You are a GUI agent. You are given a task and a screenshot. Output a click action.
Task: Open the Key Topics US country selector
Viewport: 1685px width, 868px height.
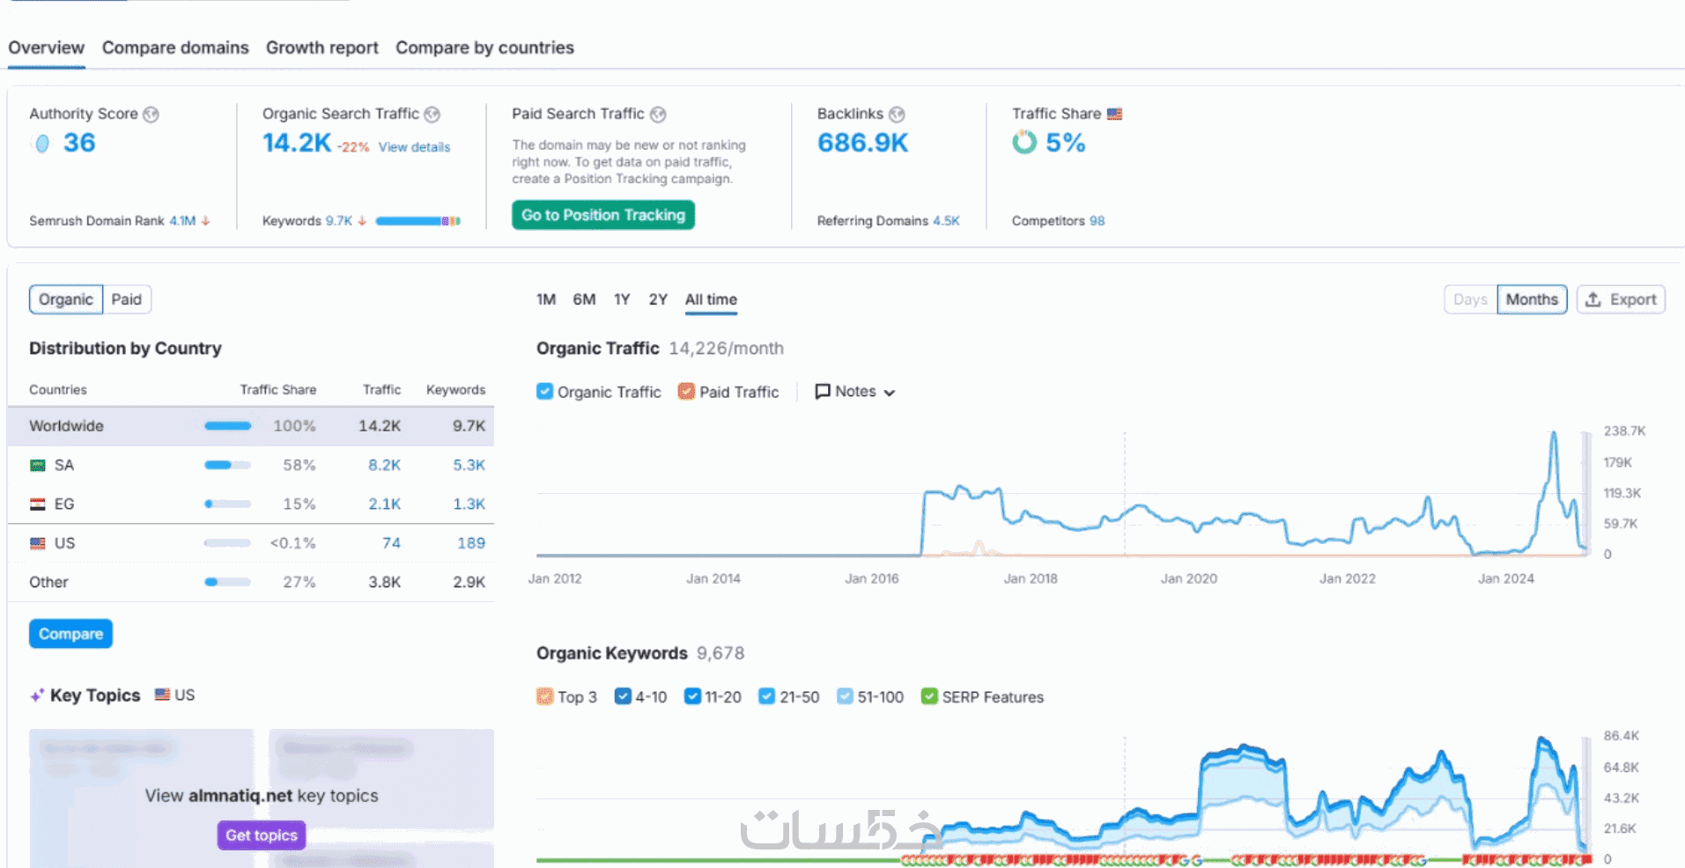coord(174,695)
